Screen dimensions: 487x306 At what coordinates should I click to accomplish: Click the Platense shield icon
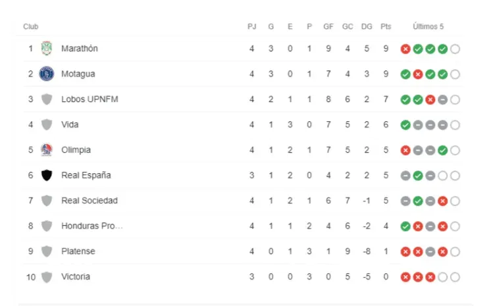point(46,251)
